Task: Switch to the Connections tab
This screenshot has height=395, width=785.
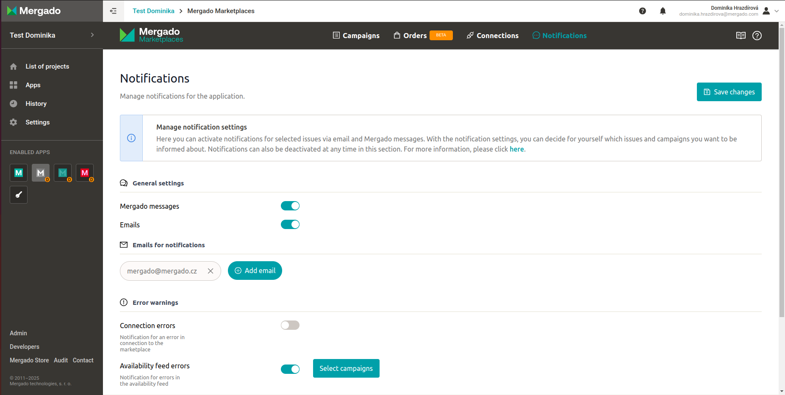Action: [493, 36]
